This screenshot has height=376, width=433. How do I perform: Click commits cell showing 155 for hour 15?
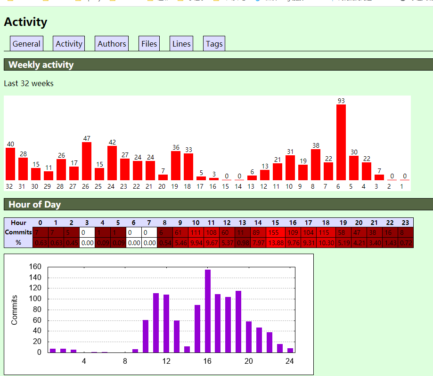[275, 232]
